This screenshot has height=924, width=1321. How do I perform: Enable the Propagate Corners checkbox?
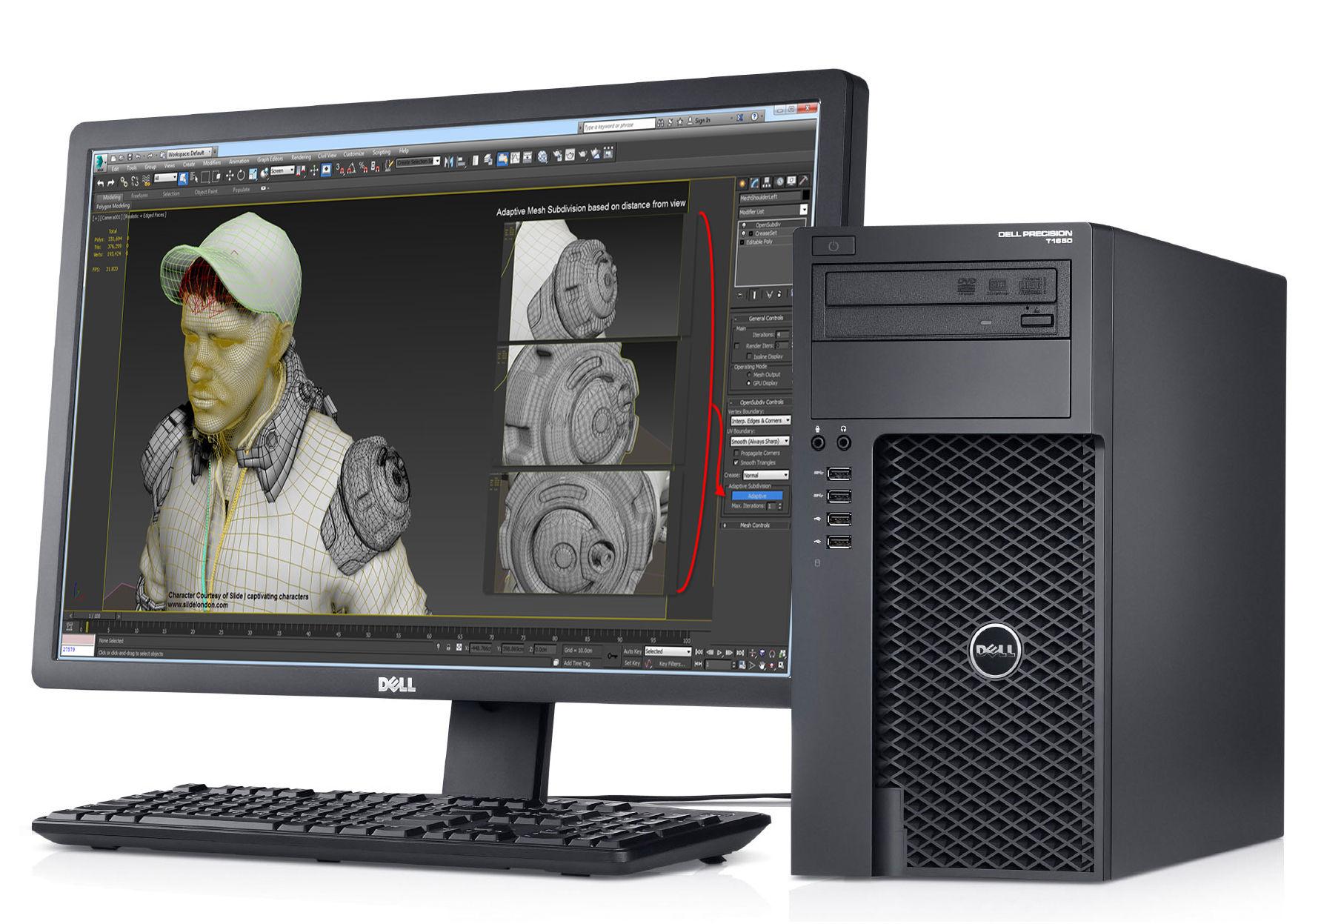(x=736, y=453)
